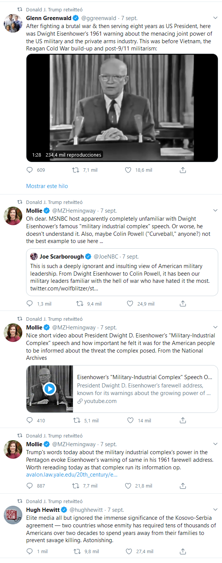
Task: Play the YouTube Military-Industrial Complex speech card
Action: 49,389
